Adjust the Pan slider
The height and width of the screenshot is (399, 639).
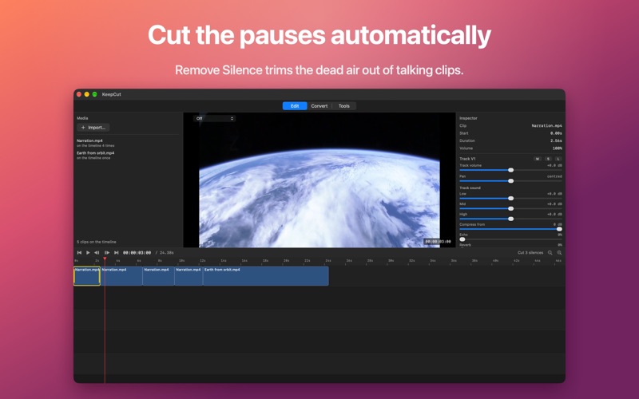coord(510,181)
